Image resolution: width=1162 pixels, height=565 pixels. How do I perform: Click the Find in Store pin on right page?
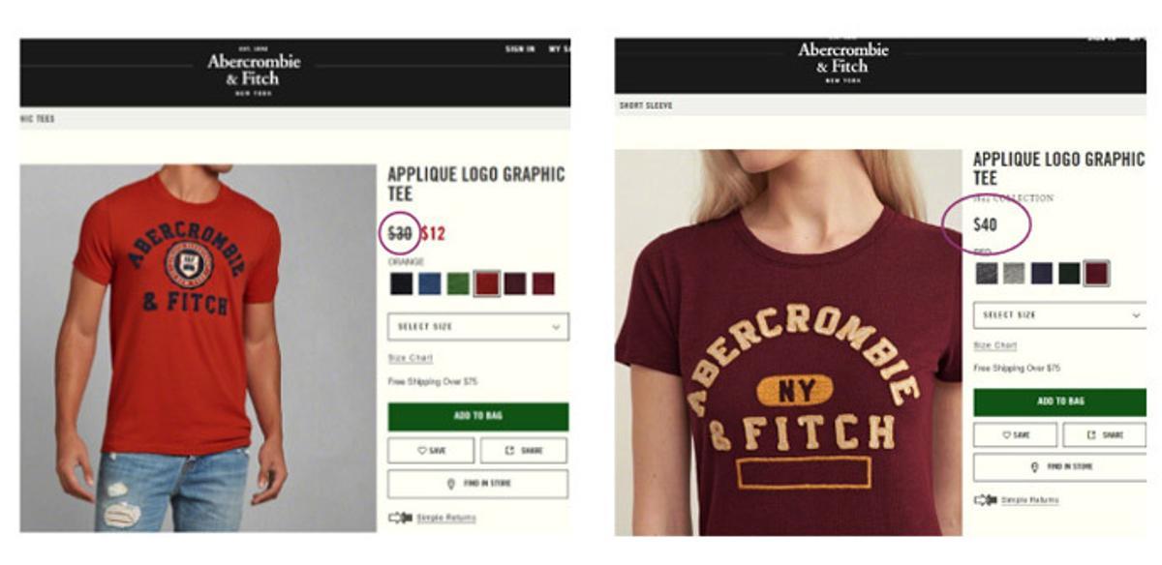(x=1035, y=467)
